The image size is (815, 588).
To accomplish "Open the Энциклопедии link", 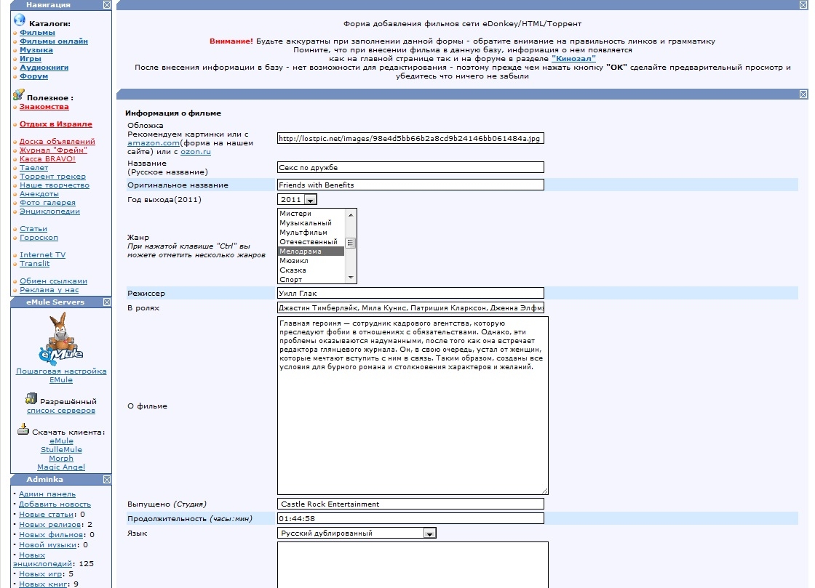I will tap(50, 212).
